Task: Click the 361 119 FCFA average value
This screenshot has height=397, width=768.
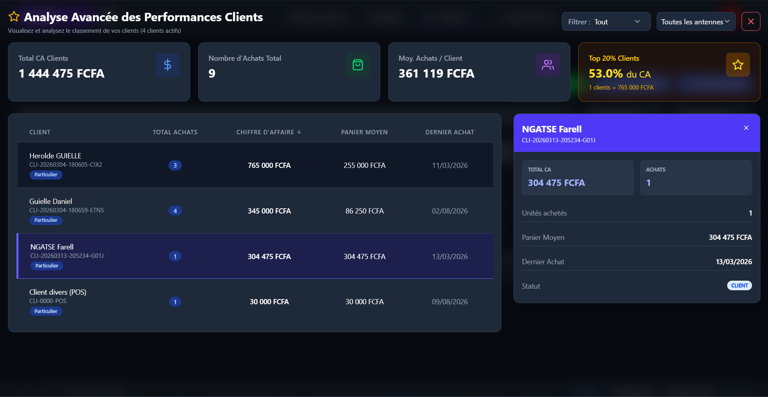Action: tap(436, 74)
